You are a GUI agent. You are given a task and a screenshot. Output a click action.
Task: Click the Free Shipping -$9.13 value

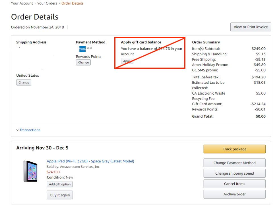point(260,59)
